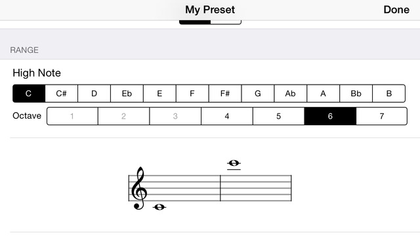This screenshot has height=236, width=420.
Task: Set high note to Bb
Action: pyautogui.click(x=356, y=93)
